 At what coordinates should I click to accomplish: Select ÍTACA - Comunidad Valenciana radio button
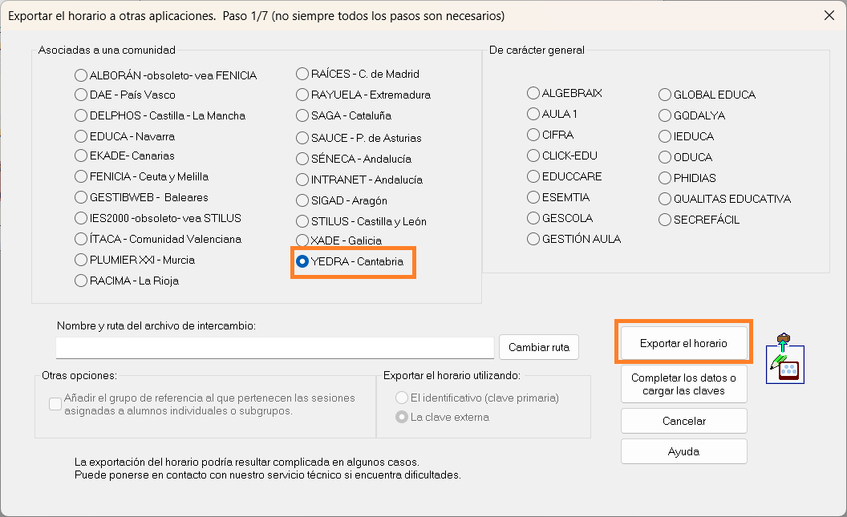(81, 239)
